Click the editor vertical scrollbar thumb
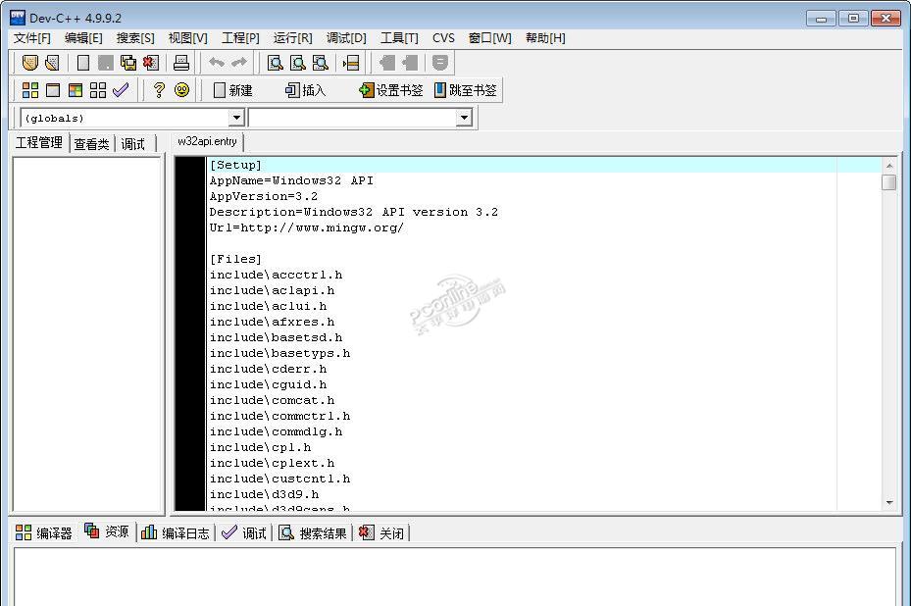Image resolution: width=911 pixels, height=606 pixels. point(888,182)
